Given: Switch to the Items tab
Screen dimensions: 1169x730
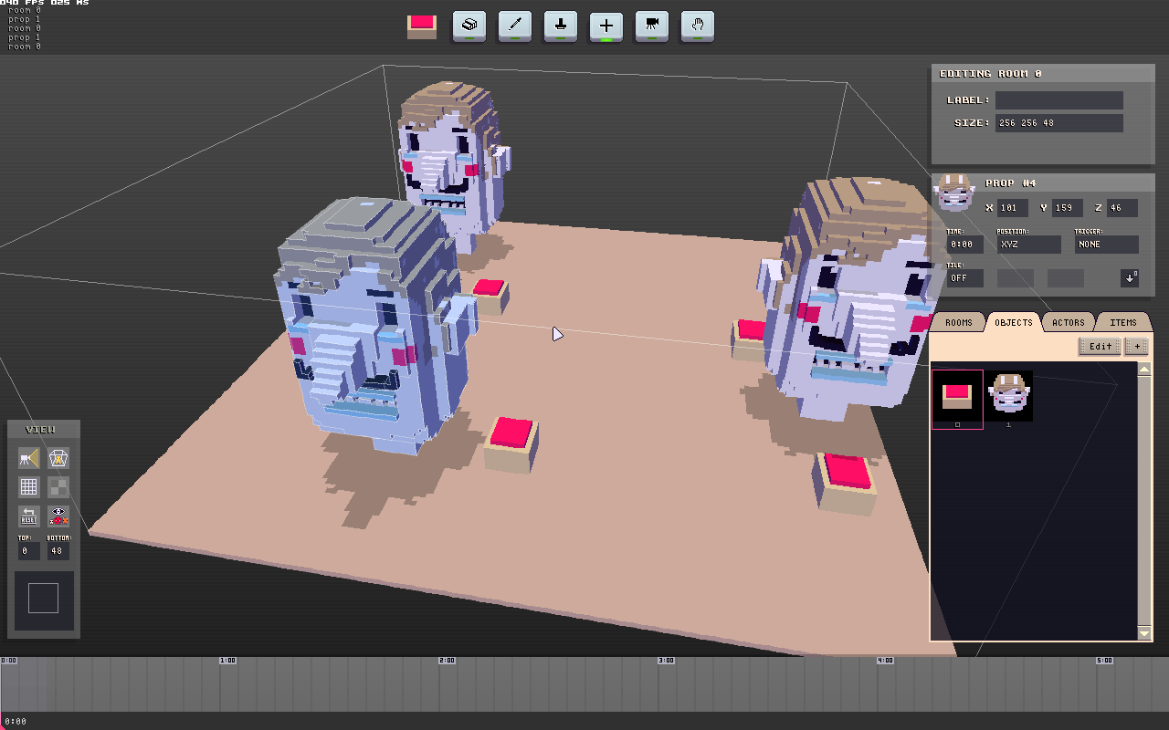Looking at the screenshot, I should 1123,322.
